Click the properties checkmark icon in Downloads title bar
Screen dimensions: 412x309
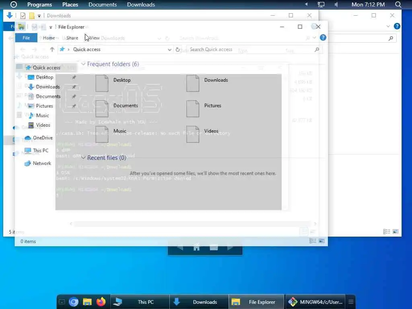(23, 16)
